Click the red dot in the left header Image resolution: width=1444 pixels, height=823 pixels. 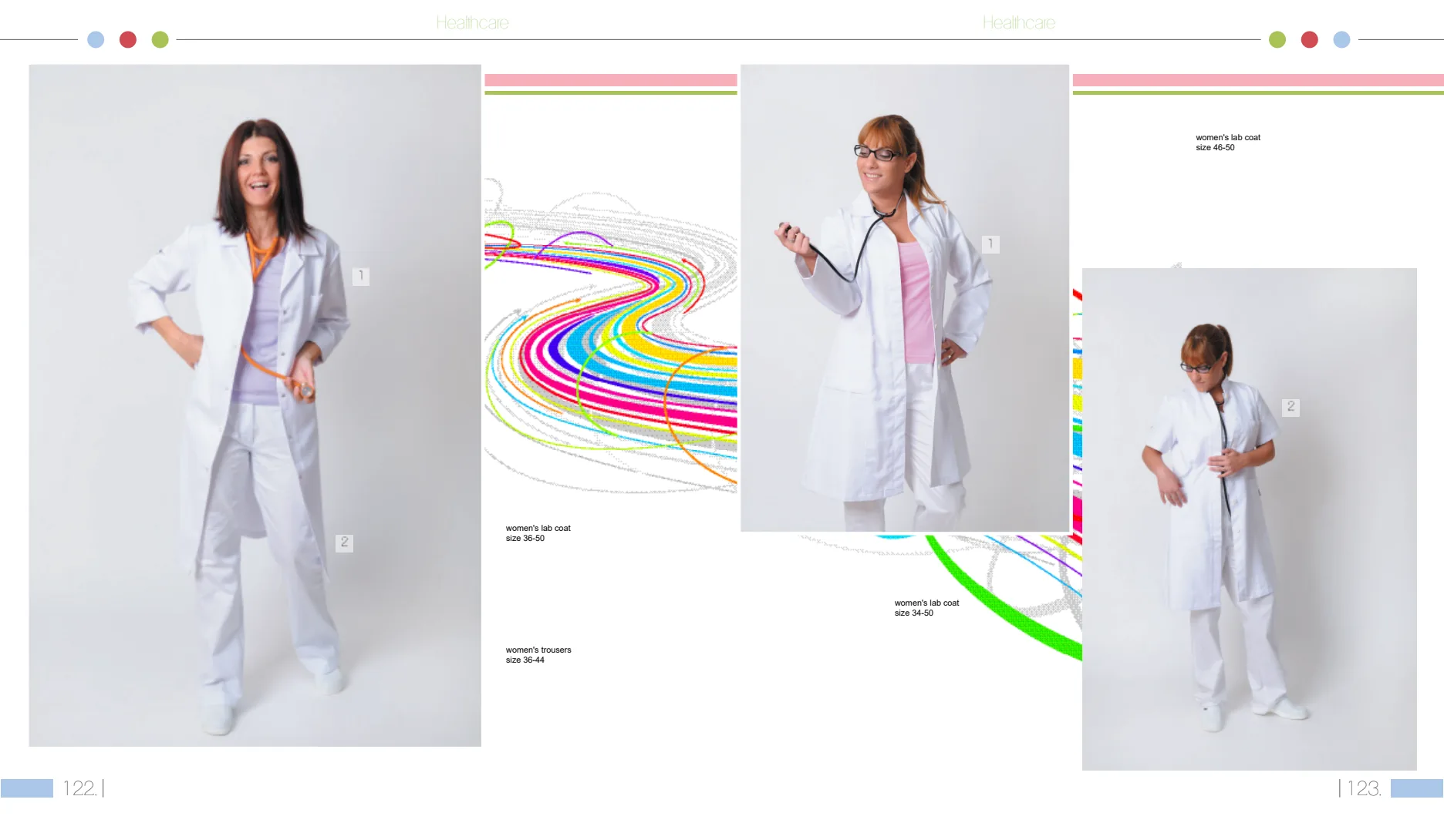point(128,39)
